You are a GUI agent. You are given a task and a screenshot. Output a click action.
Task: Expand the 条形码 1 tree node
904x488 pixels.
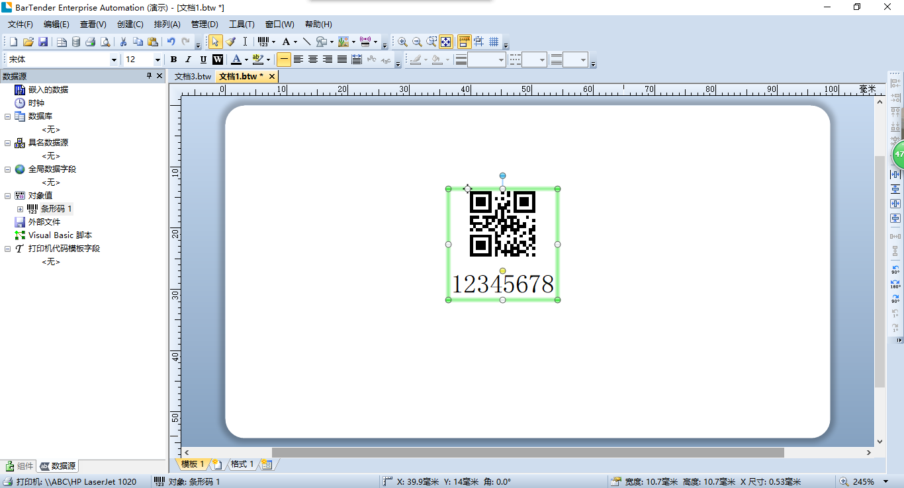point(20,209)
